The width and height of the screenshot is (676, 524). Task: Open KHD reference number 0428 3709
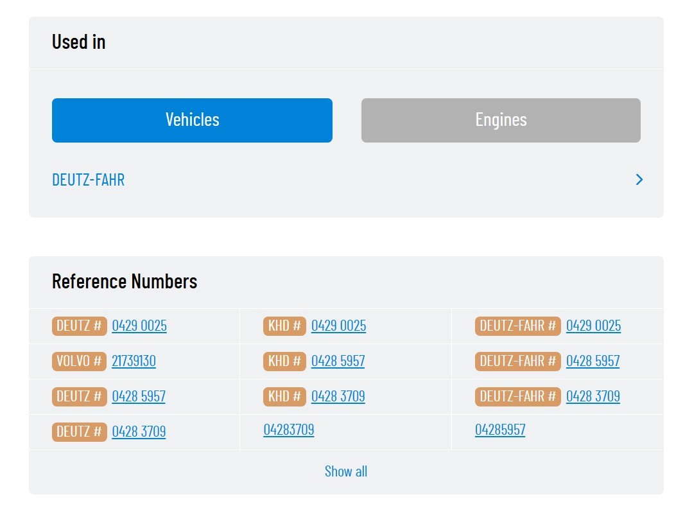point(338,396)
